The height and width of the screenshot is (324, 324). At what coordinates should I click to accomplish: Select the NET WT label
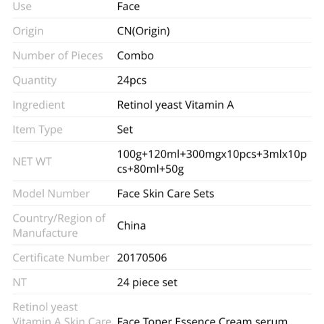(x=32, y=161)
